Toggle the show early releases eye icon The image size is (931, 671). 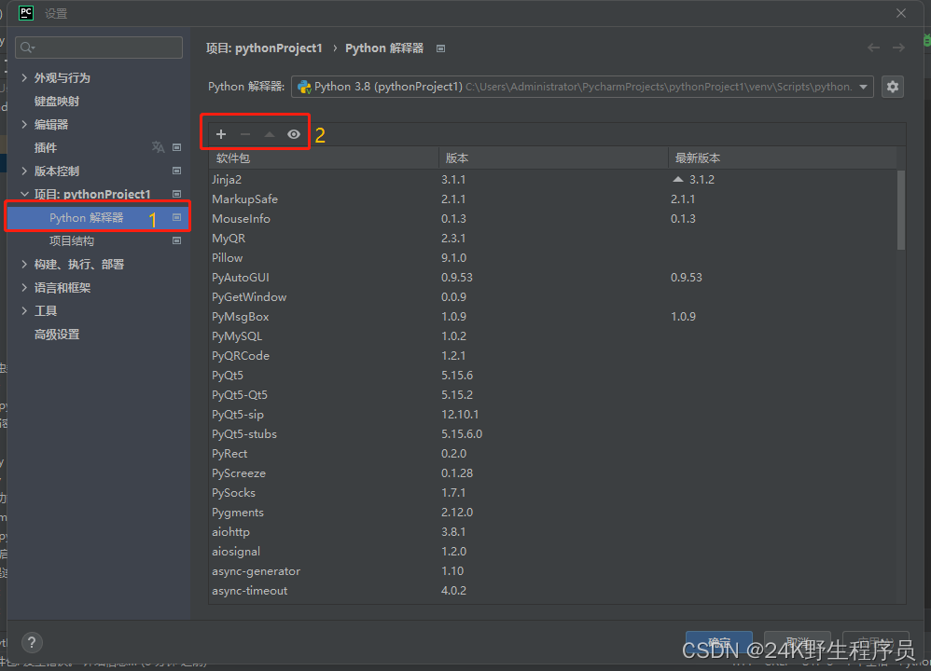pyautogui.click(x=294, y=134)
